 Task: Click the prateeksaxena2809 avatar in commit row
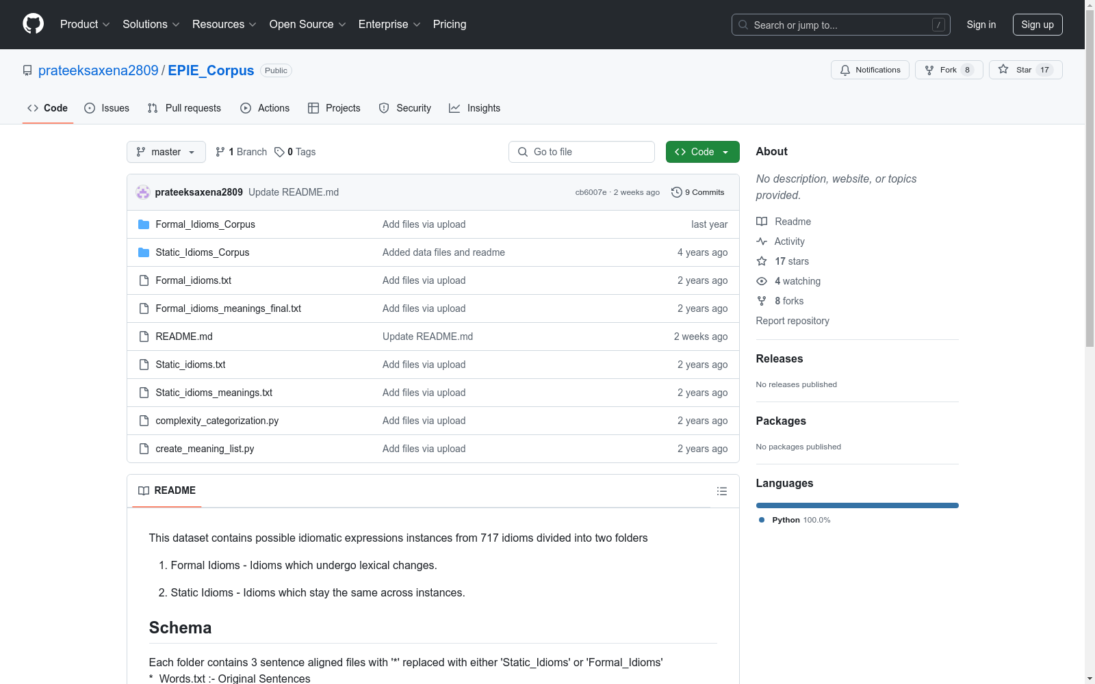pyautogui.click(x=143, y=192)
